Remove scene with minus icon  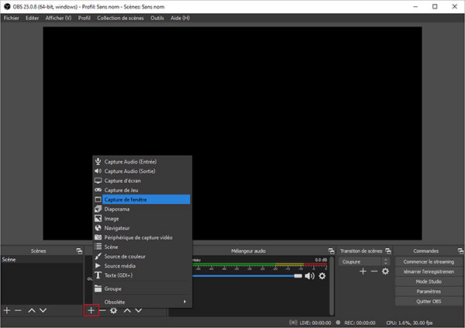[19, 310]
